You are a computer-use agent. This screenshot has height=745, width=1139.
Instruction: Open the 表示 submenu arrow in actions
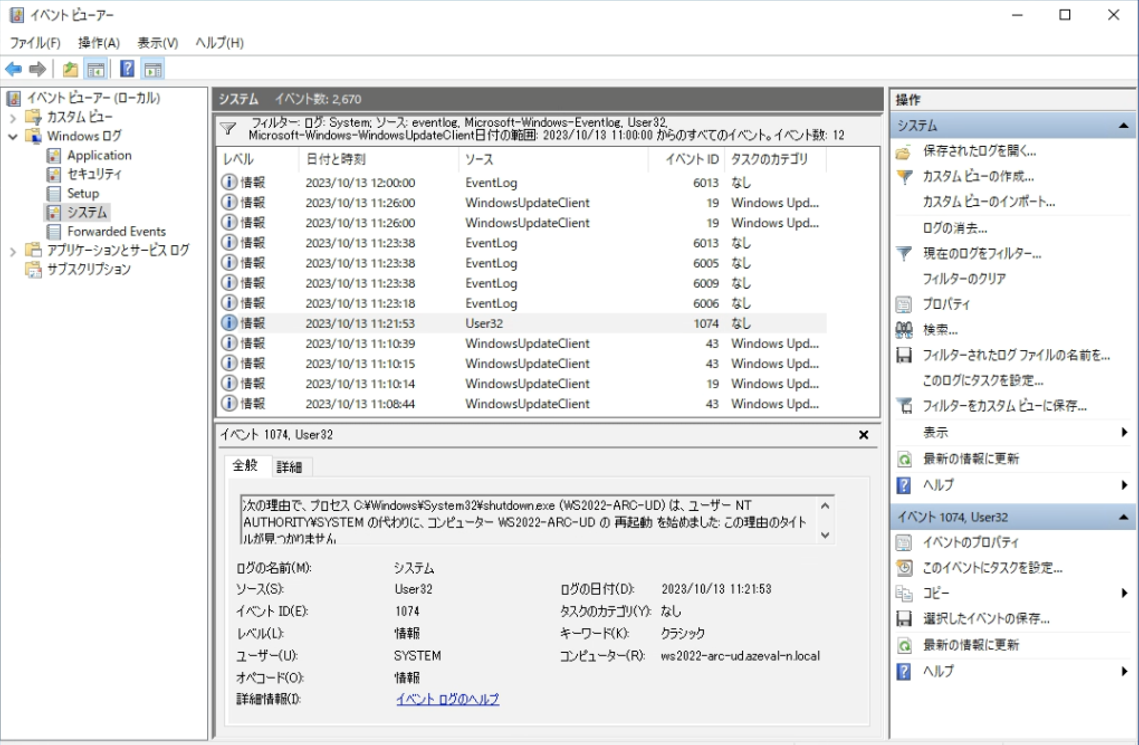coord(1124,432)
